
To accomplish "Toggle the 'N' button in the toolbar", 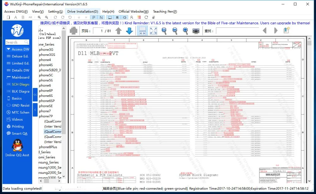I will [x=101, y=17].
